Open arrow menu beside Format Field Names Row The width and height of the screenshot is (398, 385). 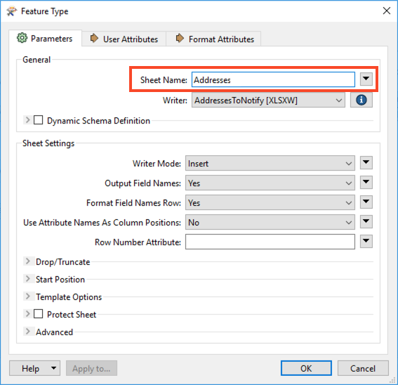click(x=366, y=202)
